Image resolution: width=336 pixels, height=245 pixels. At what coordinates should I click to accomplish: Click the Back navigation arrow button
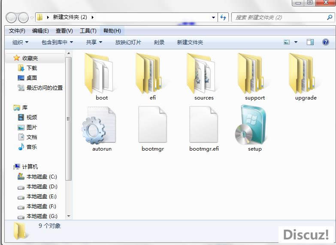11,17
